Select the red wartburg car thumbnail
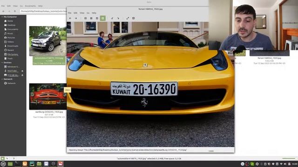 click(x=47, y=96)
